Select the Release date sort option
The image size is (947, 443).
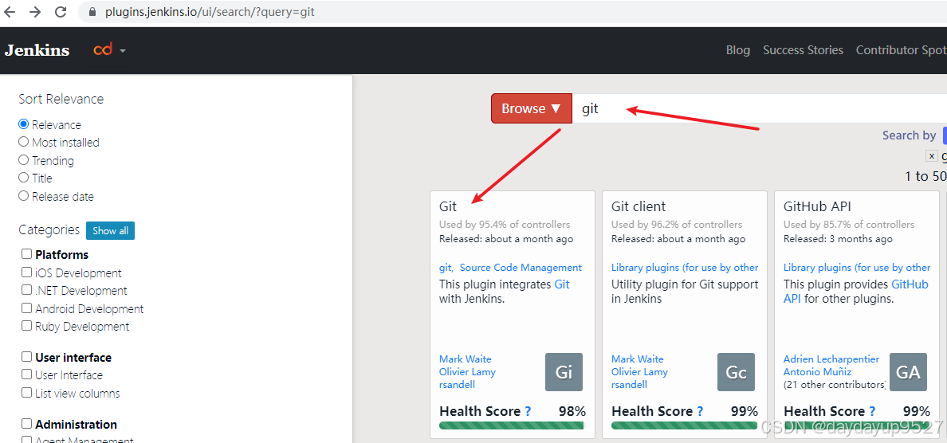(x=24, y=195)
